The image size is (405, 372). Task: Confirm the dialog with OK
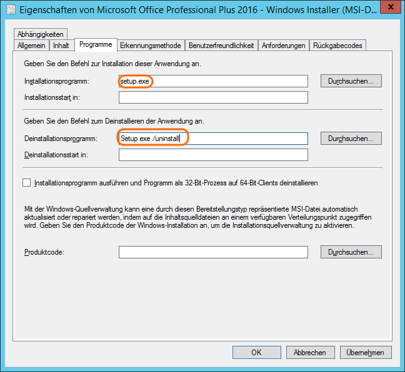256,353
